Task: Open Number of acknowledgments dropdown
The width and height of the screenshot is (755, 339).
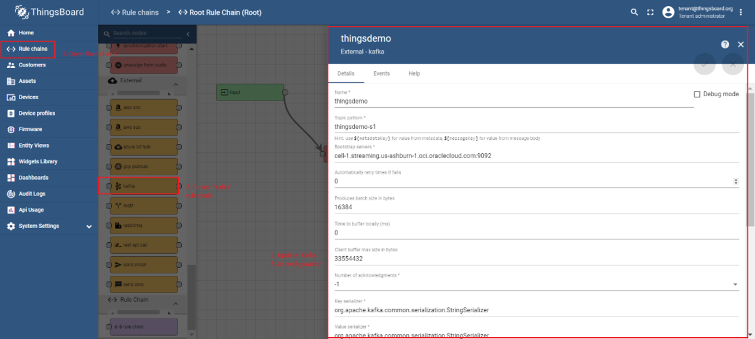Action: (536, 284)
